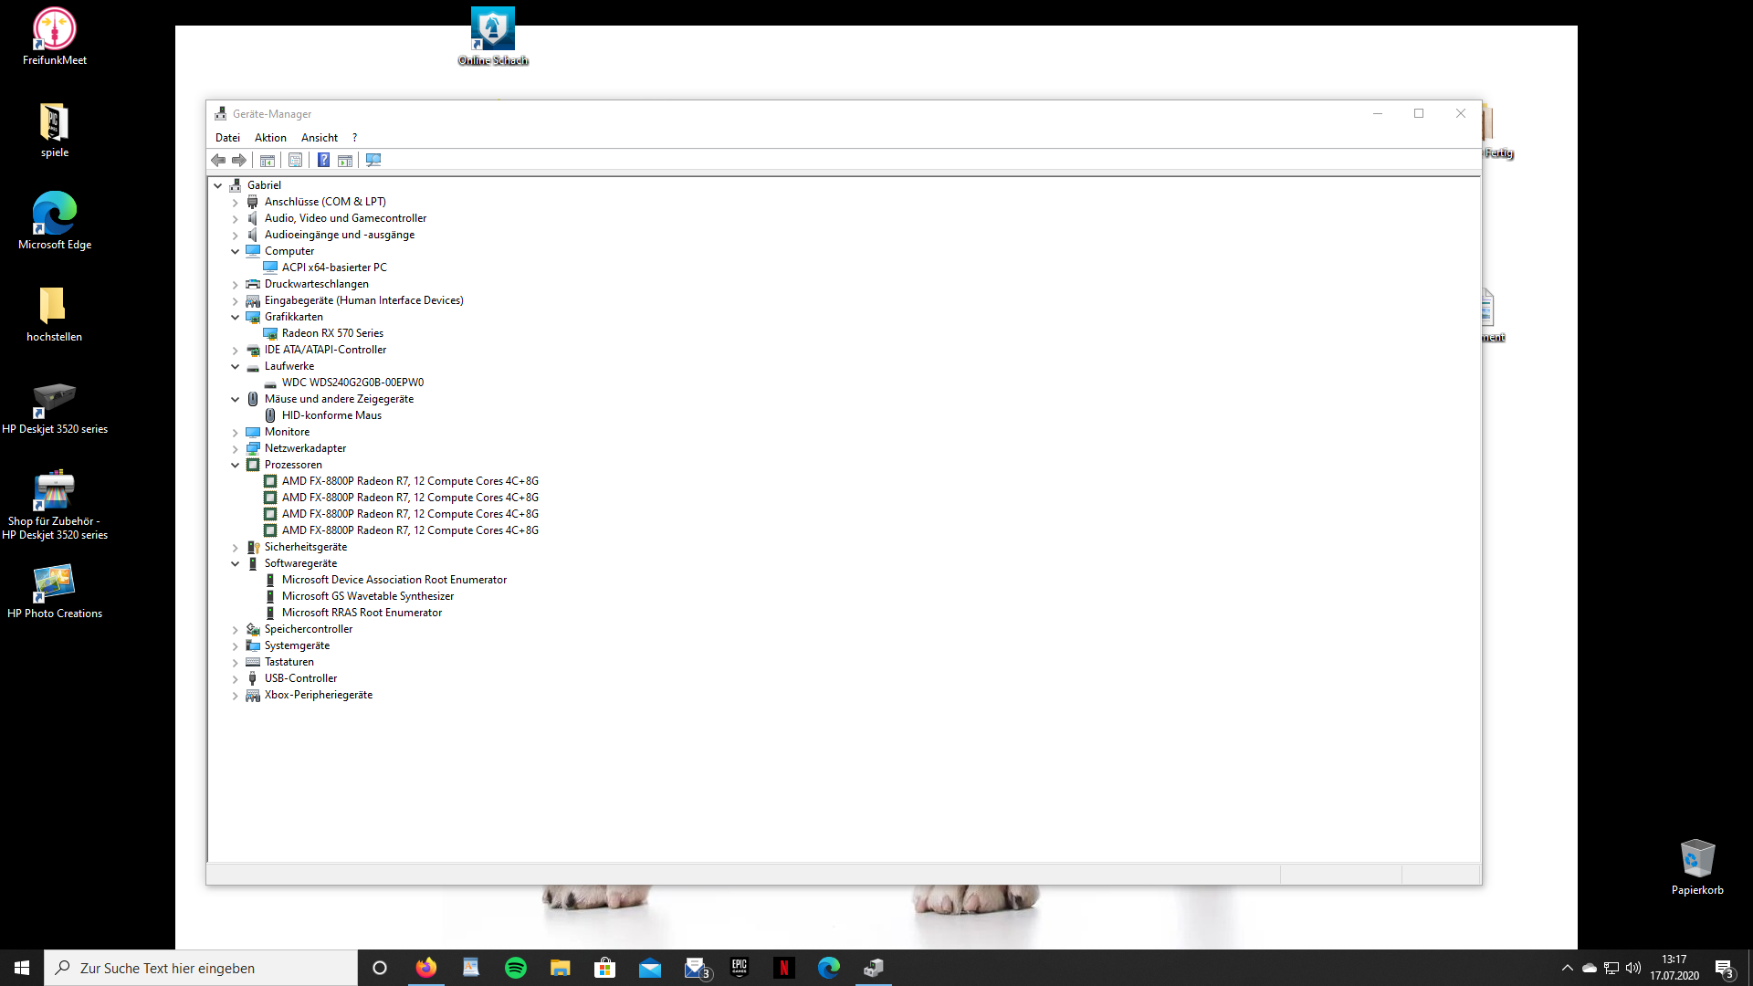Select the HID-konforme Maus entry
This screenshot has width=1753, height=986.
pyautogui.click(x=331, y=415)
